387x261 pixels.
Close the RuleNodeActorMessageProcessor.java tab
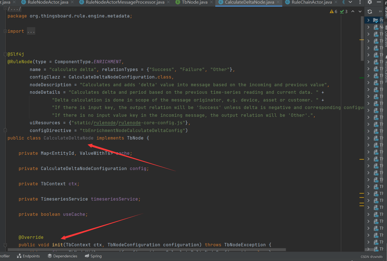pos(168,2)
